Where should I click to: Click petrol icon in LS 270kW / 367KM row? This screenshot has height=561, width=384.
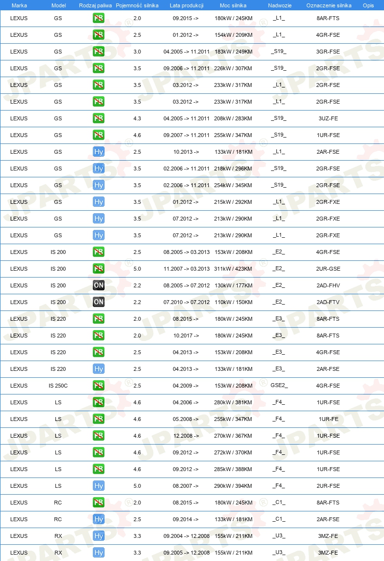pos(98,435)
